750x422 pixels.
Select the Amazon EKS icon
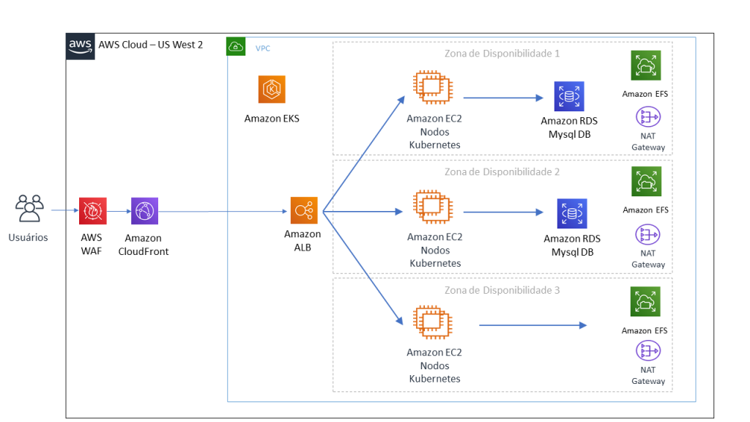pyautogui.click(x=272, y=89)
